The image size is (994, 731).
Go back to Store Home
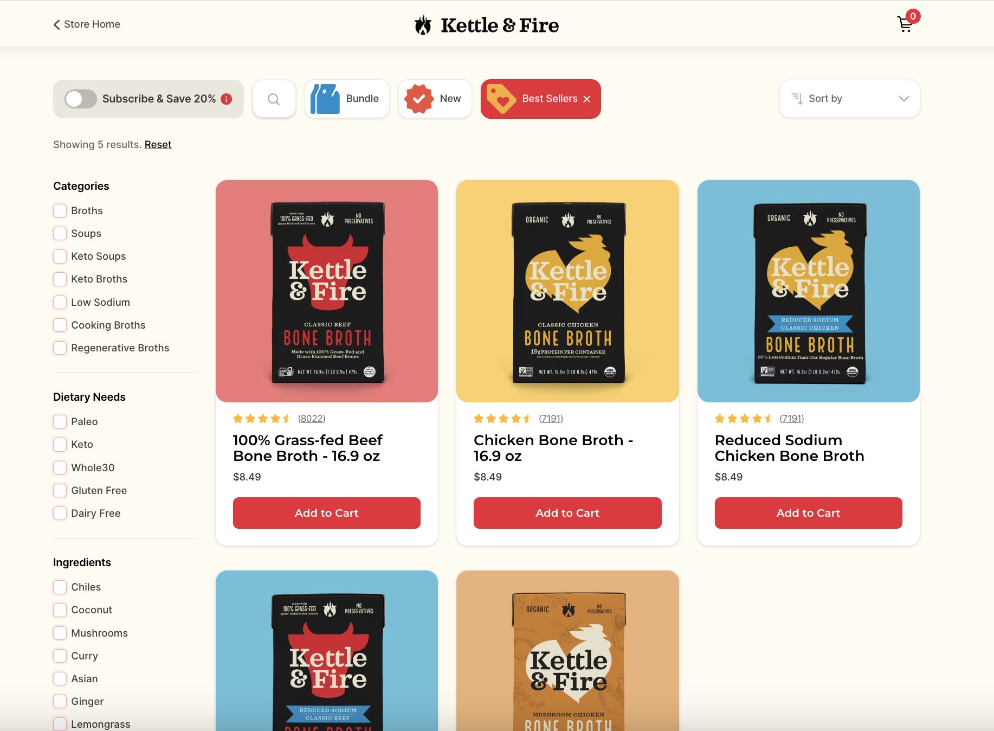tap(87, 24)
